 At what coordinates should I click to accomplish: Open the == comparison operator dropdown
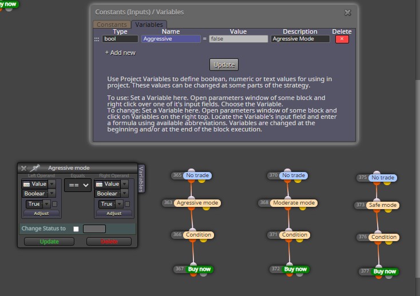(78, 185)
